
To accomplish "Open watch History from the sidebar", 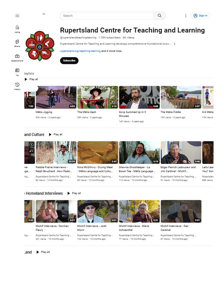I will pos(17,86).
